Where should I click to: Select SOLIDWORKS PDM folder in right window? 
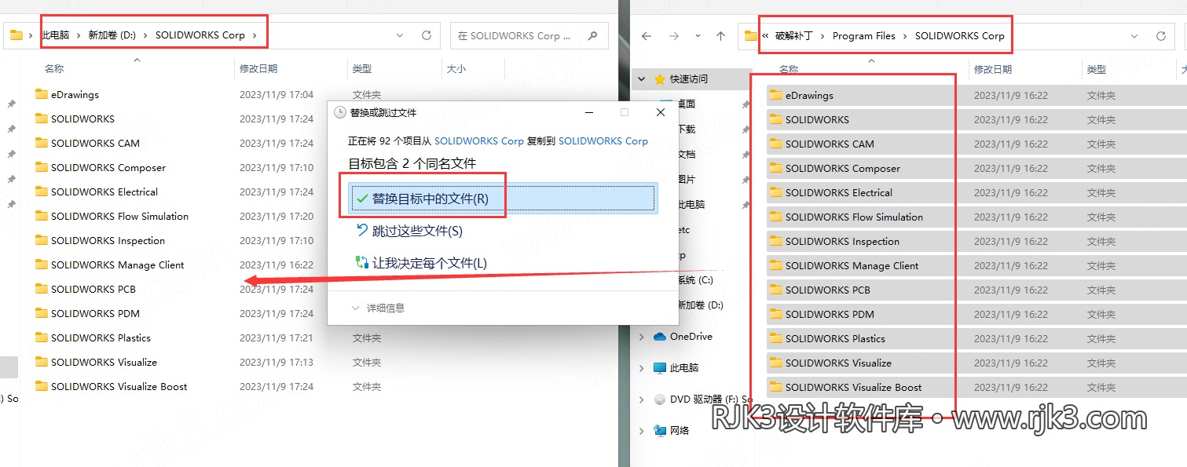pyautogui.click(x=822, y=315)
